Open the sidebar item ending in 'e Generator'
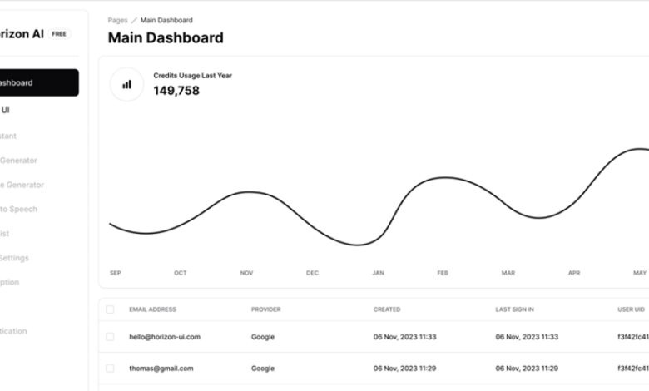Screen dimensions: 649x391 point(22,185)
